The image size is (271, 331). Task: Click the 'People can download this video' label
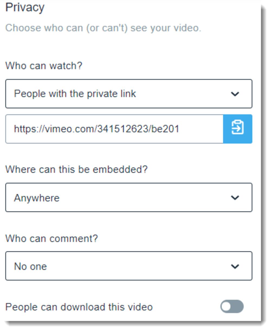[79, 307]
